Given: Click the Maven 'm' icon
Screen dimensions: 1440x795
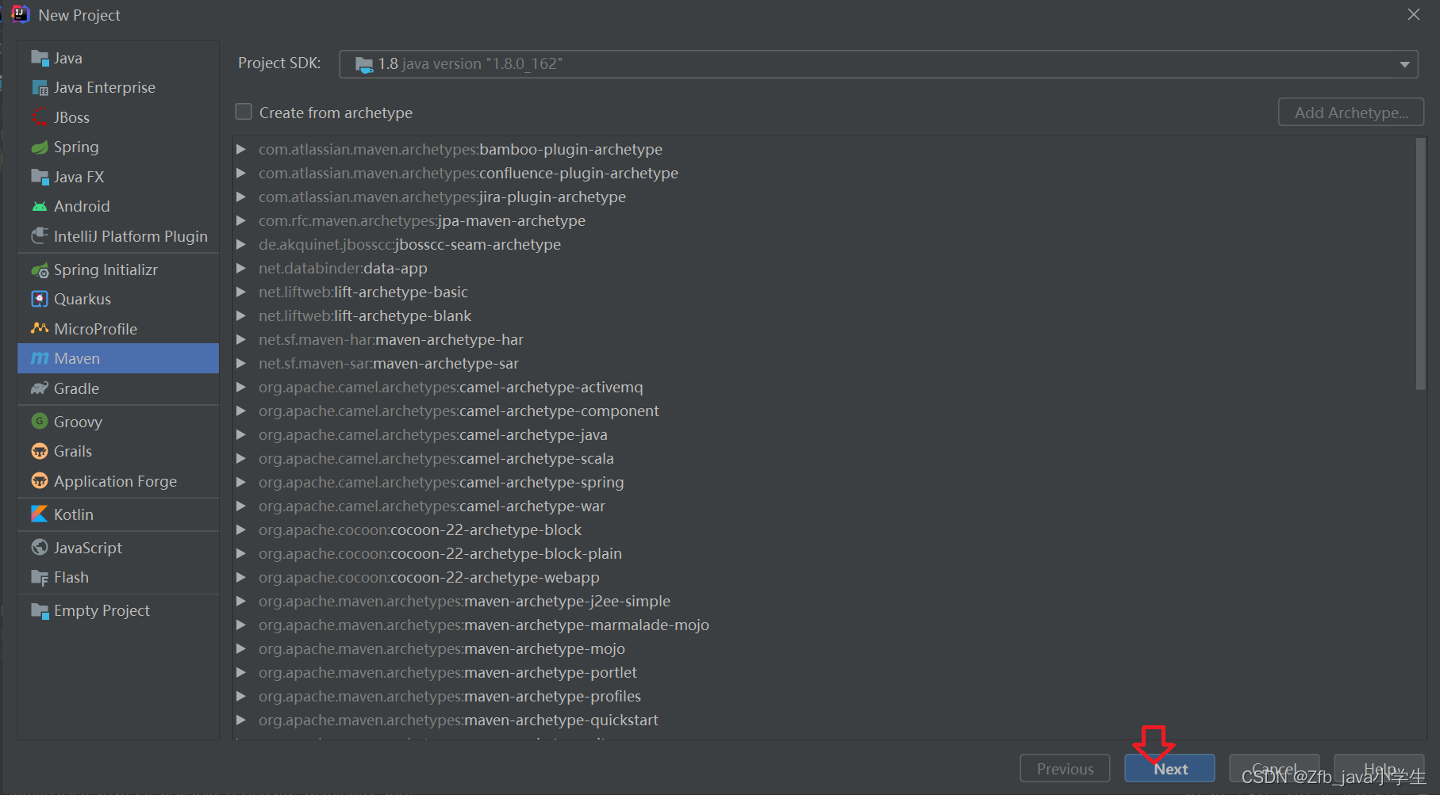Looking at the screenshot, I should point(40,358).
